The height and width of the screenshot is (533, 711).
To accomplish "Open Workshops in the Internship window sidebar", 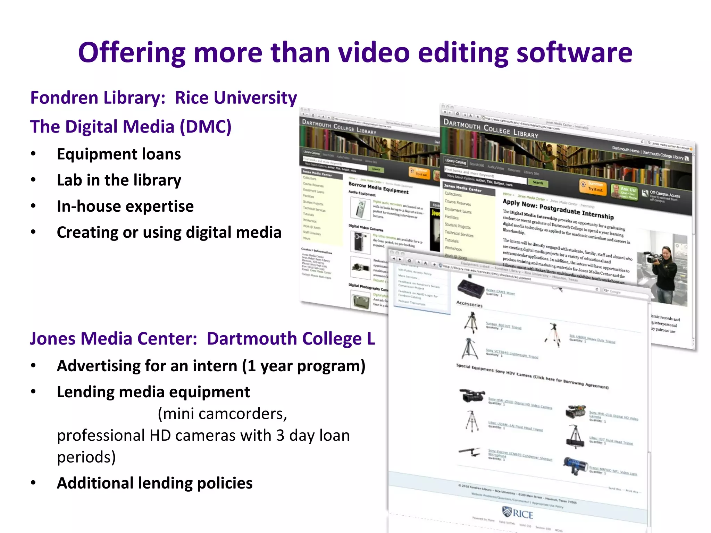I will (453, 248).
